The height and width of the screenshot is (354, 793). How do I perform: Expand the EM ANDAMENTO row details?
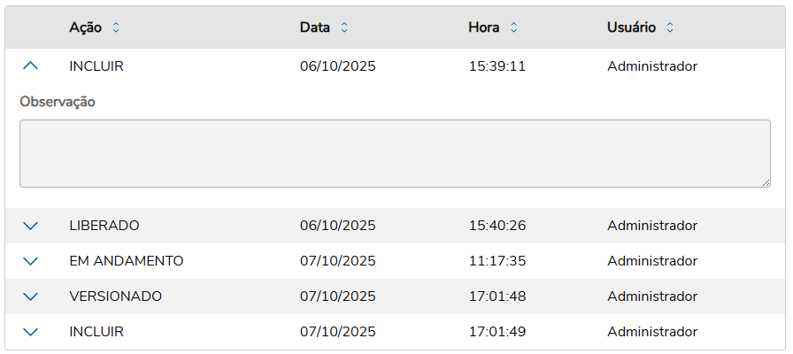pos(31,261)
